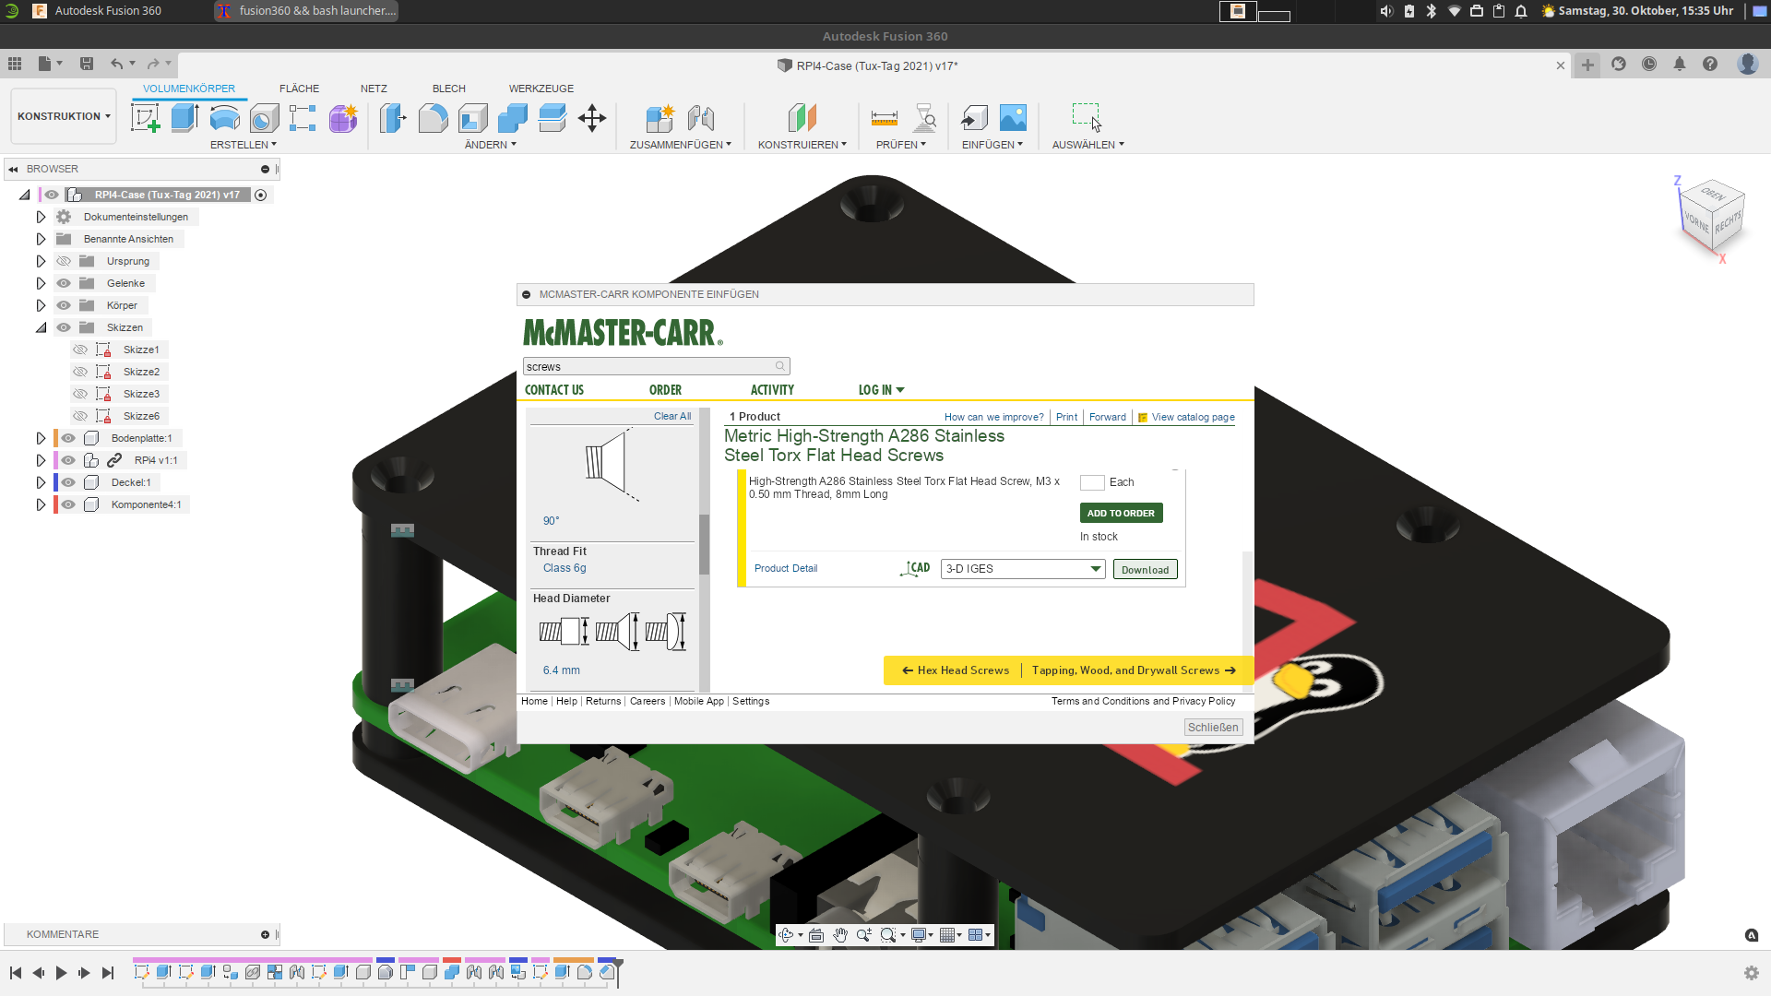Screen dimensions: 1771x996
Task: Select the Insert Derive tool
Action: (974, 118)
